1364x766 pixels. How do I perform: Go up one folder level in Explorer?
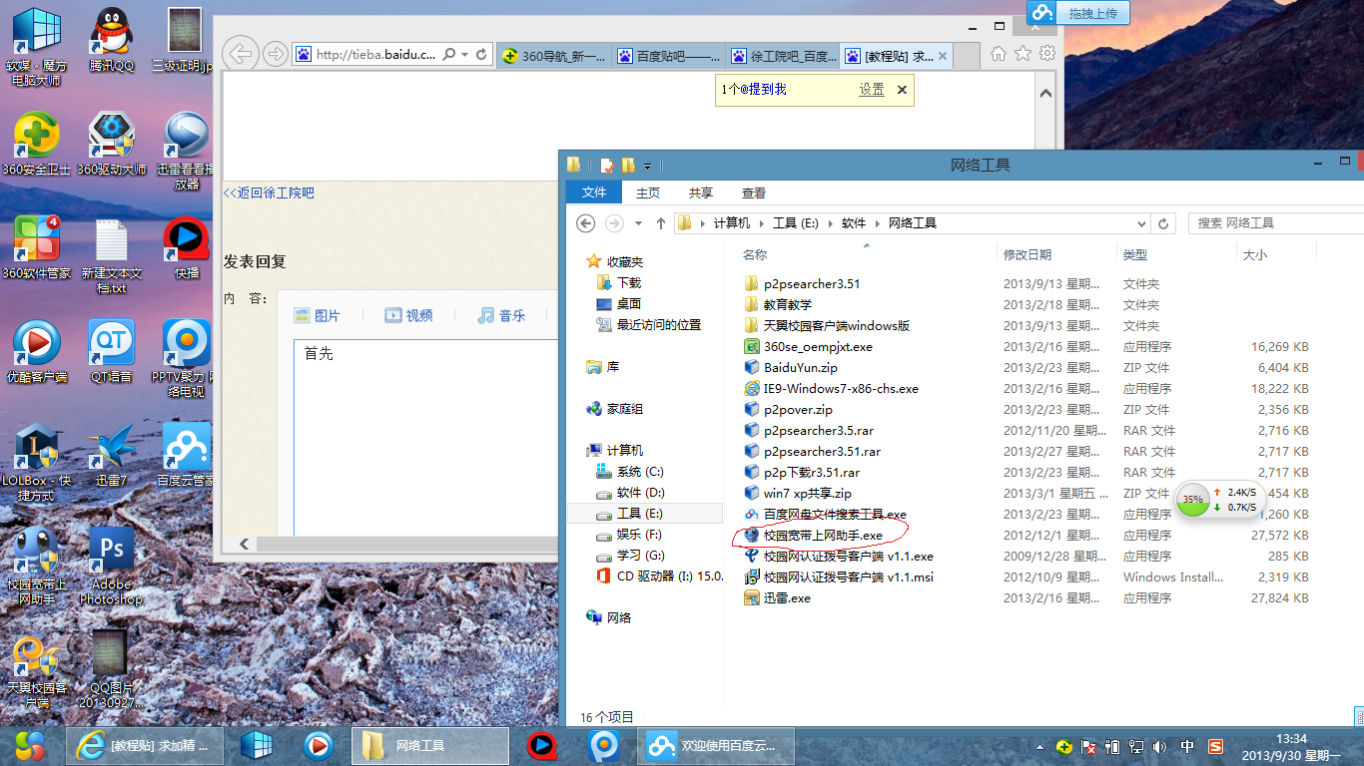click(661, 222)
